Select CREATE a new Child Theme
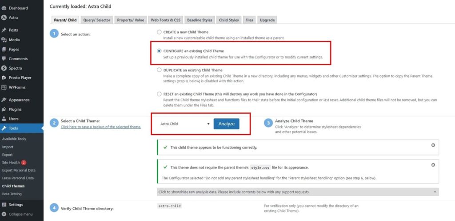The width and height of the screenshot is (455, 221). 159,32
